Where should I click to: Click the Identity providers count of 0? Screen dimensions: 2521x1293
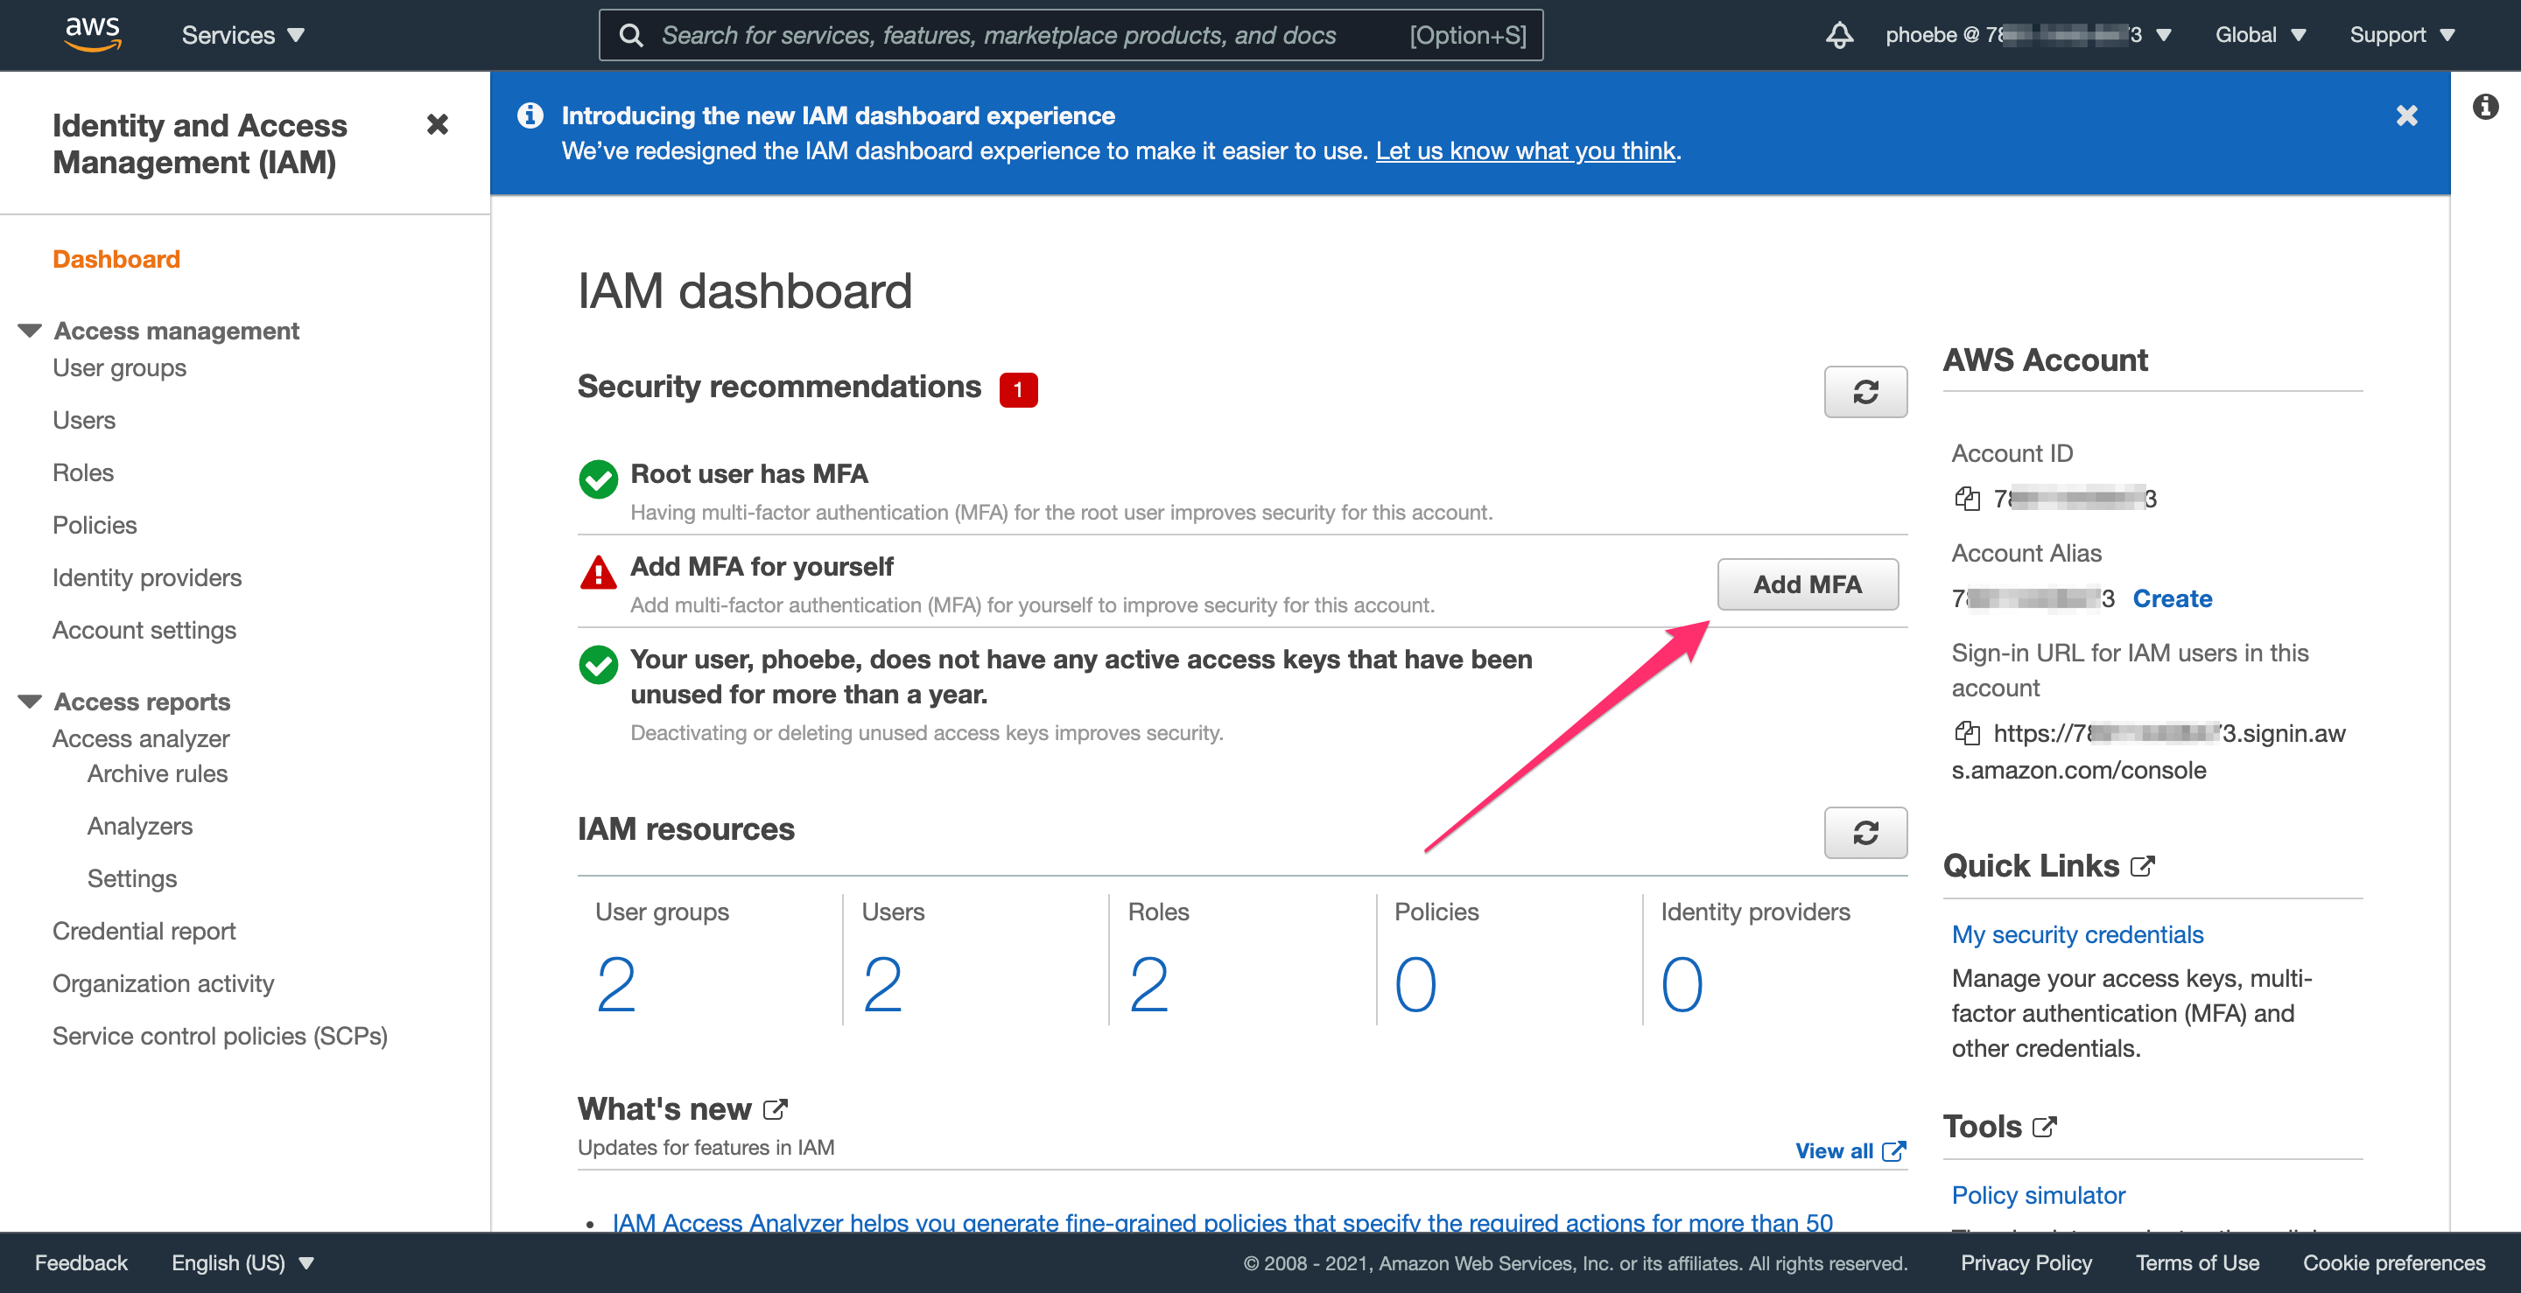[1682, 984]
